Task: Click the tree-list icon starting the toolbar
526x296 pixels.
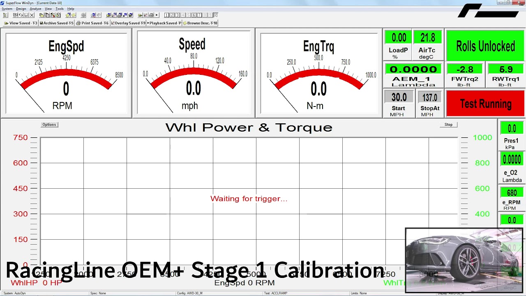Action: [5, 15]
